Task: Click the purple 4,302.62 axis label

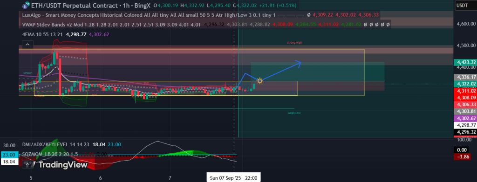Action: [465, 118]
